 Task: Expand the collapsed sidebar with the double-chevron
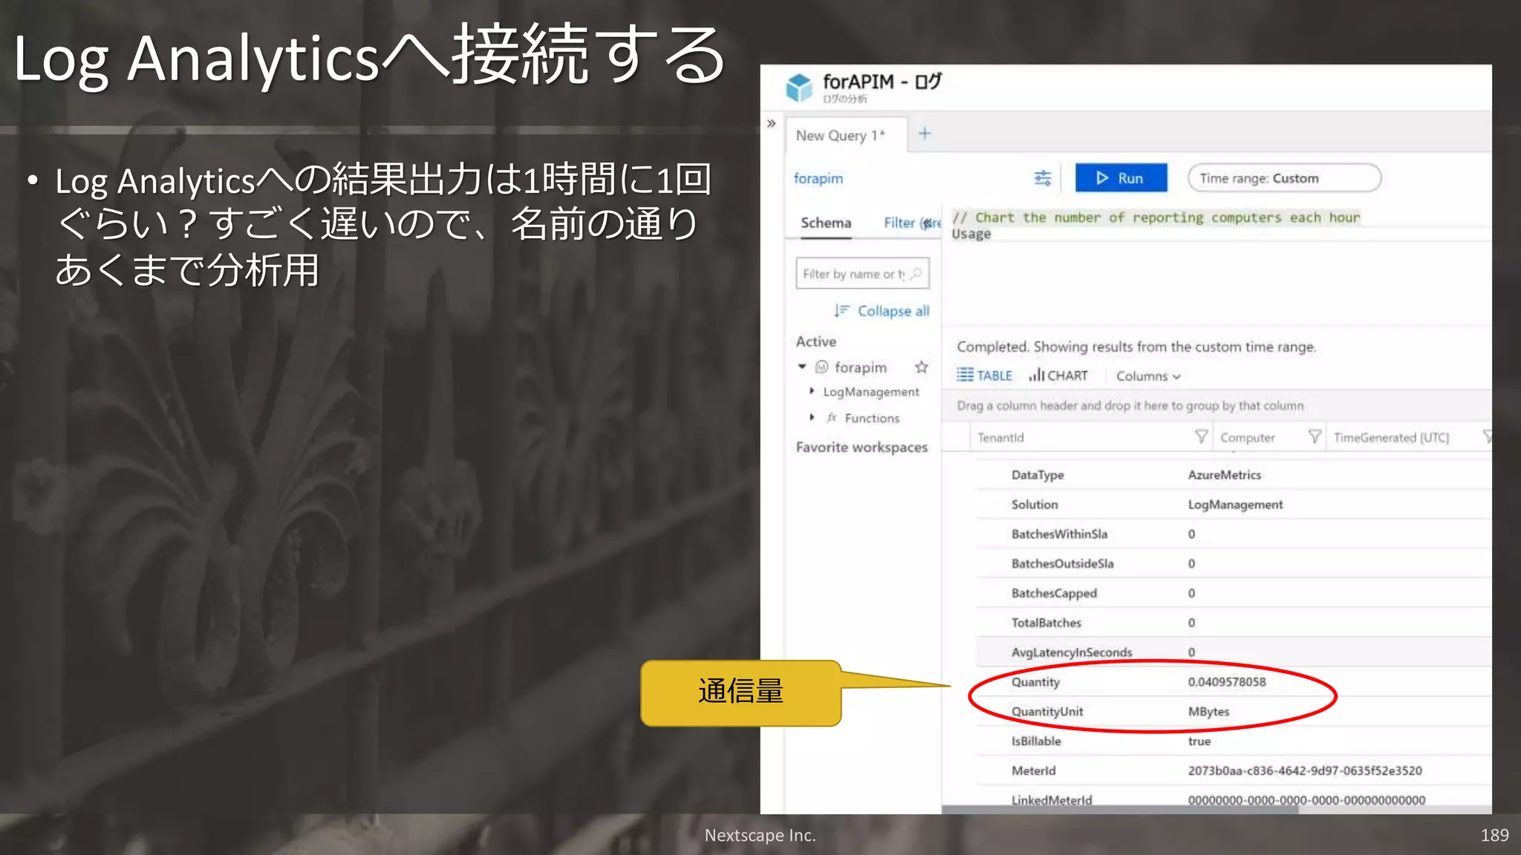[772, 123]
